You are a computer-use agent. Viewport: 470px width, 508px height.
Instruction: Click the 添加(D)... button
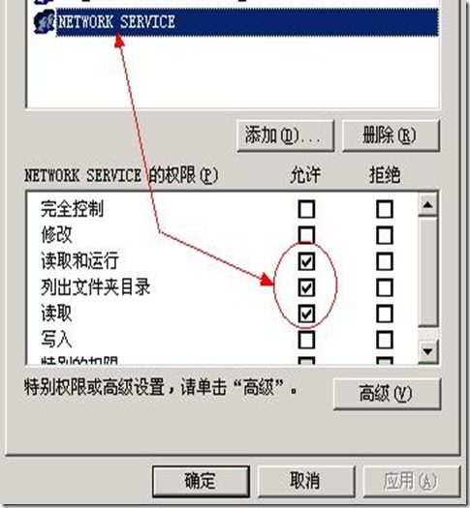286,135
